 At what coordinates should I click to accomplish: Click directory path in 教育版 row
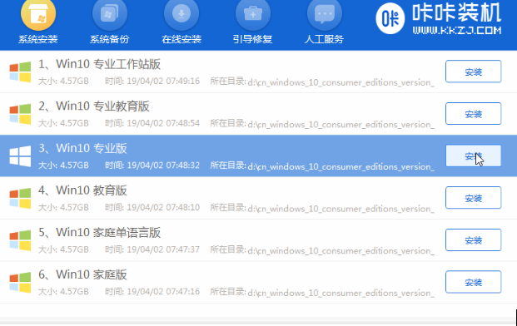tap(341, 209)
